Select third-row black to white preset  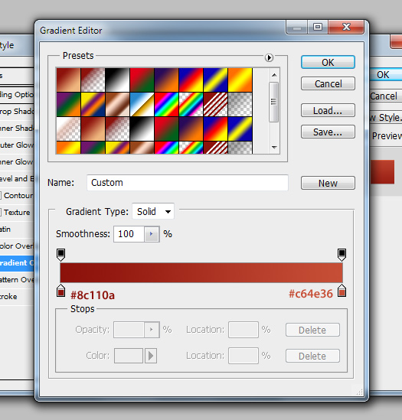pyautogui.click(x=142, y=129)
